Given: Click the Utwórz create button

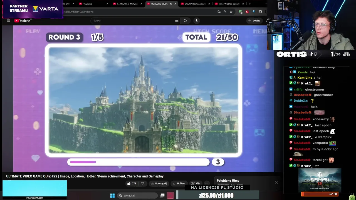Looking at the screenshot, I should (254, 21).
